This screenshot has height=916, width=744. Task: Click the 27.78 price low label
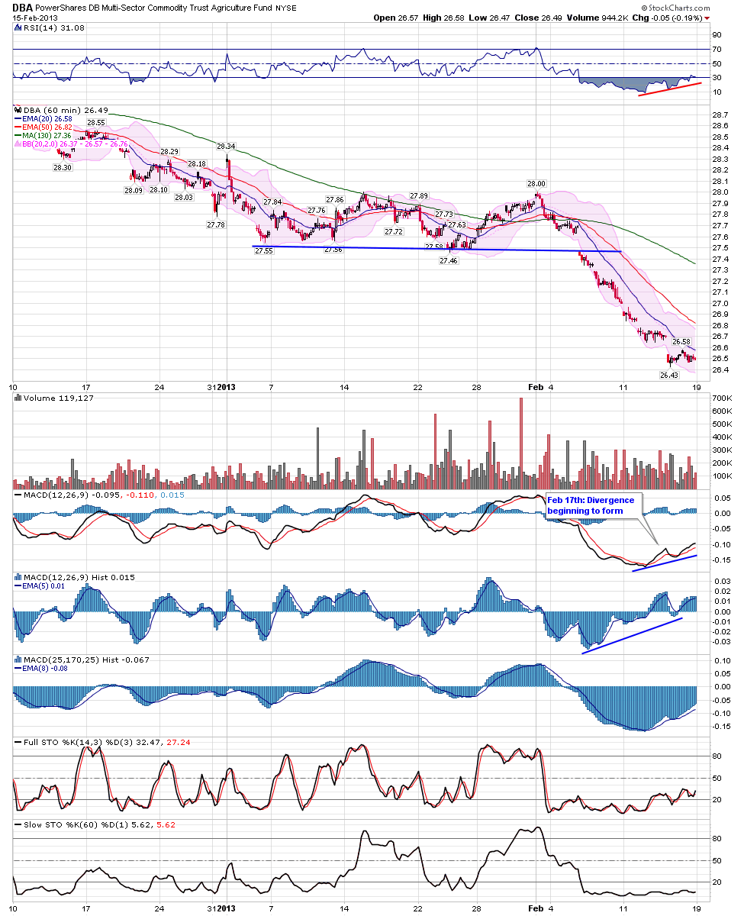coord(215,224)
